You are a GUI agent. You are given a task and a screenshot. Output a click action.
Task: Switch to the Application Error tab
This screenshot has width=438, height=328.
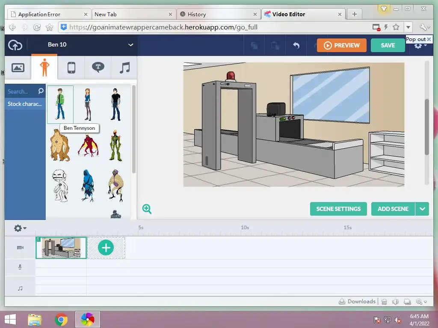tap(49, 14)
